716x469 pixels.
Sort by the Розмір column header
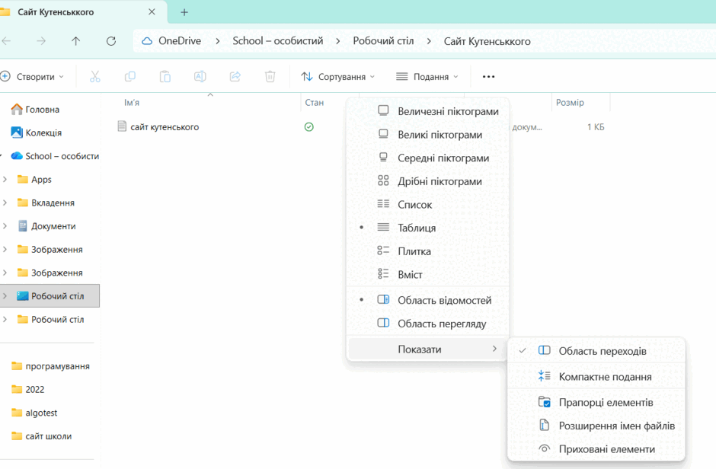[570, 103]
